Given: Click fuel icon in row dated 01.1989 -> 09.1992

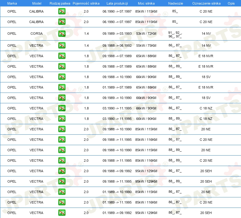Looking at the screenshot, I should (62, 213).
